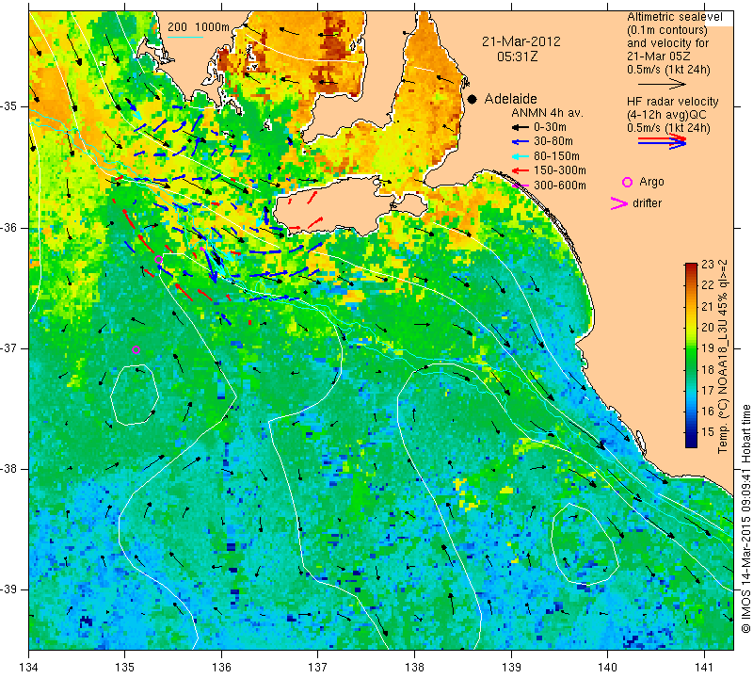Viewport: 753px width, 678px height.
Task: Click the 200 1000m bathymetry contour label
Action: point(199,27)
